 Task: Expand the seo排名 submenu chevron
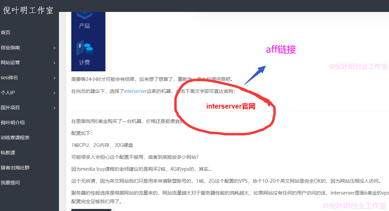54,78
